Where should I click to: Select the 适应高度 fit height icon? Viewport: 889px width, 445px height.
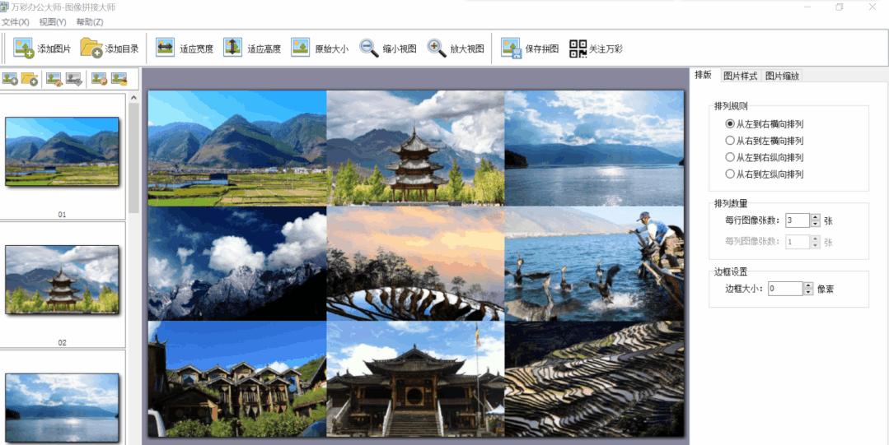[x=232, y=48]
